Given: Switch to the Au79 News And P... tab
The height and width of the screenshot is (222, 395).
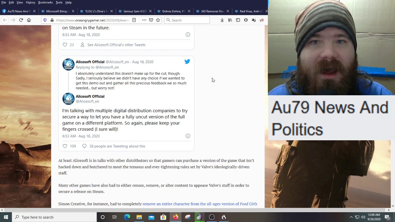Looking at the screenshot, I should (x=19, y=11).
